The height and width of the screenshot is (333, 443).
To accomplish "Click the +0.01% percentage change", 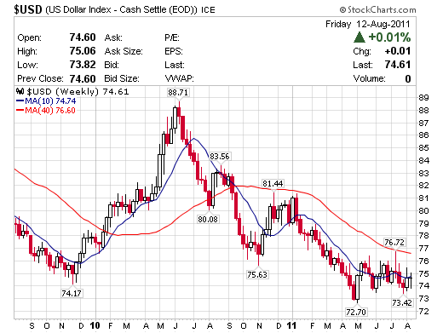I will 389,37.
